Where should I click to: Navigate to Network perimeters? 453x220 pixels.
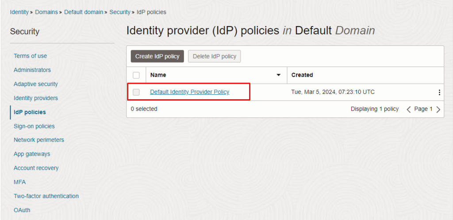click(x=39, y=140)
